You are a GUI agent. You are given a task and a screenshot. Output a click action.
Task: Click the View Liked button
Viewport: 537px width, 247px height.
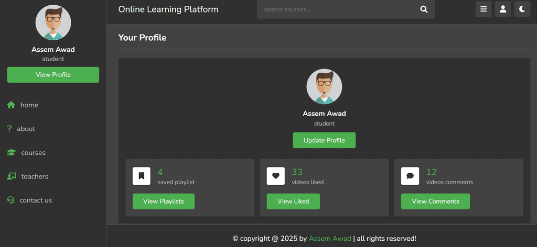[x=293, y=201]
